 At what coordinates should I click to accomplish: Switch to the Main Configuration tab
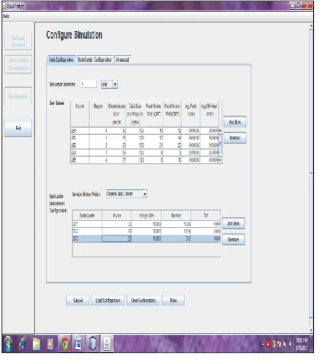tap(61, 60)
